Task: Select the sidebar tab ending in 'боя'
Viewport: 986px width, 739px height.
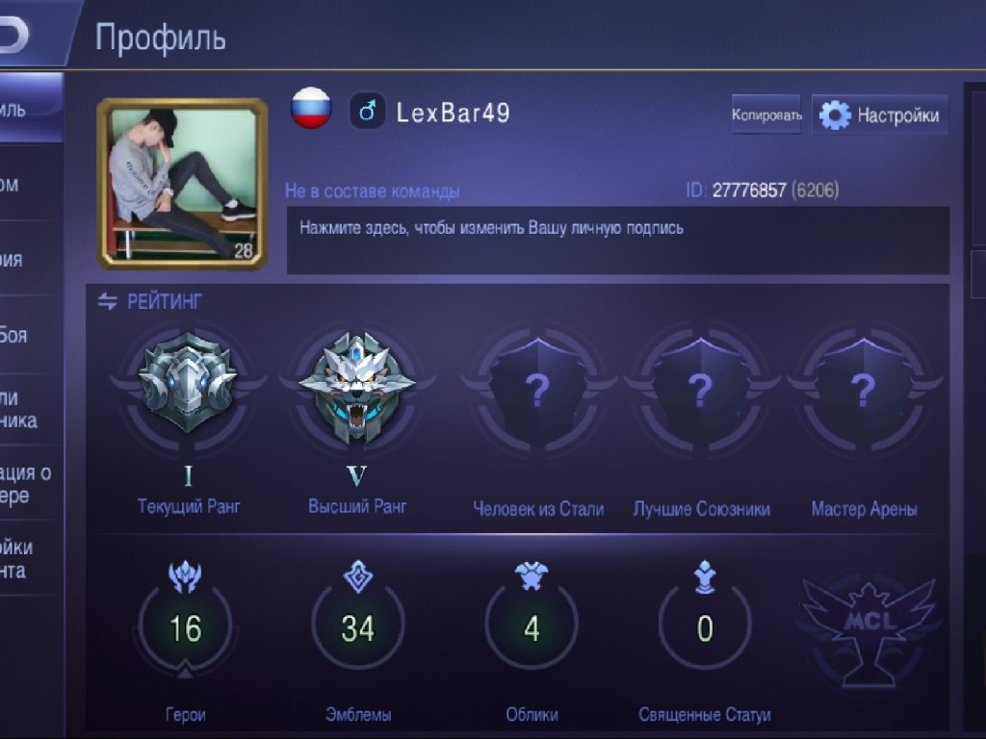Action: 32,334
